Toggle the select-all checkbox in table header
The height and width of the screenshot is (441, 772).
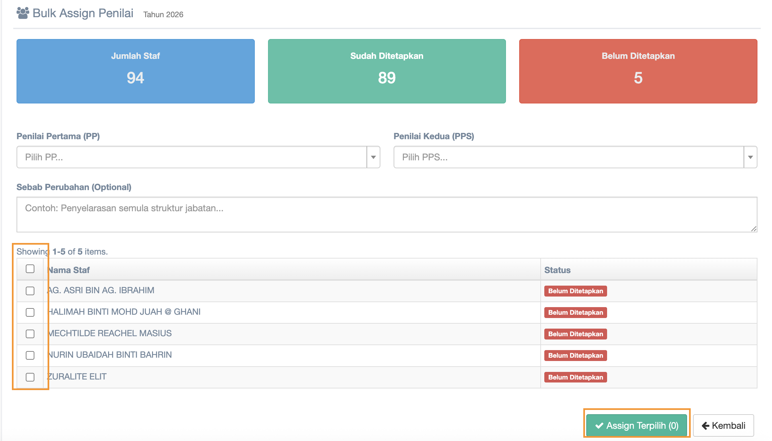pyautogui.click(x=30, y=269)
